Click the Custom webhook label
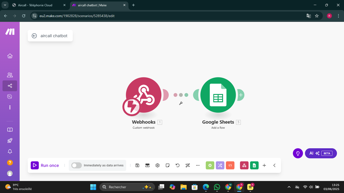Viewport: 344px width, 193px height. pos(144,128)
